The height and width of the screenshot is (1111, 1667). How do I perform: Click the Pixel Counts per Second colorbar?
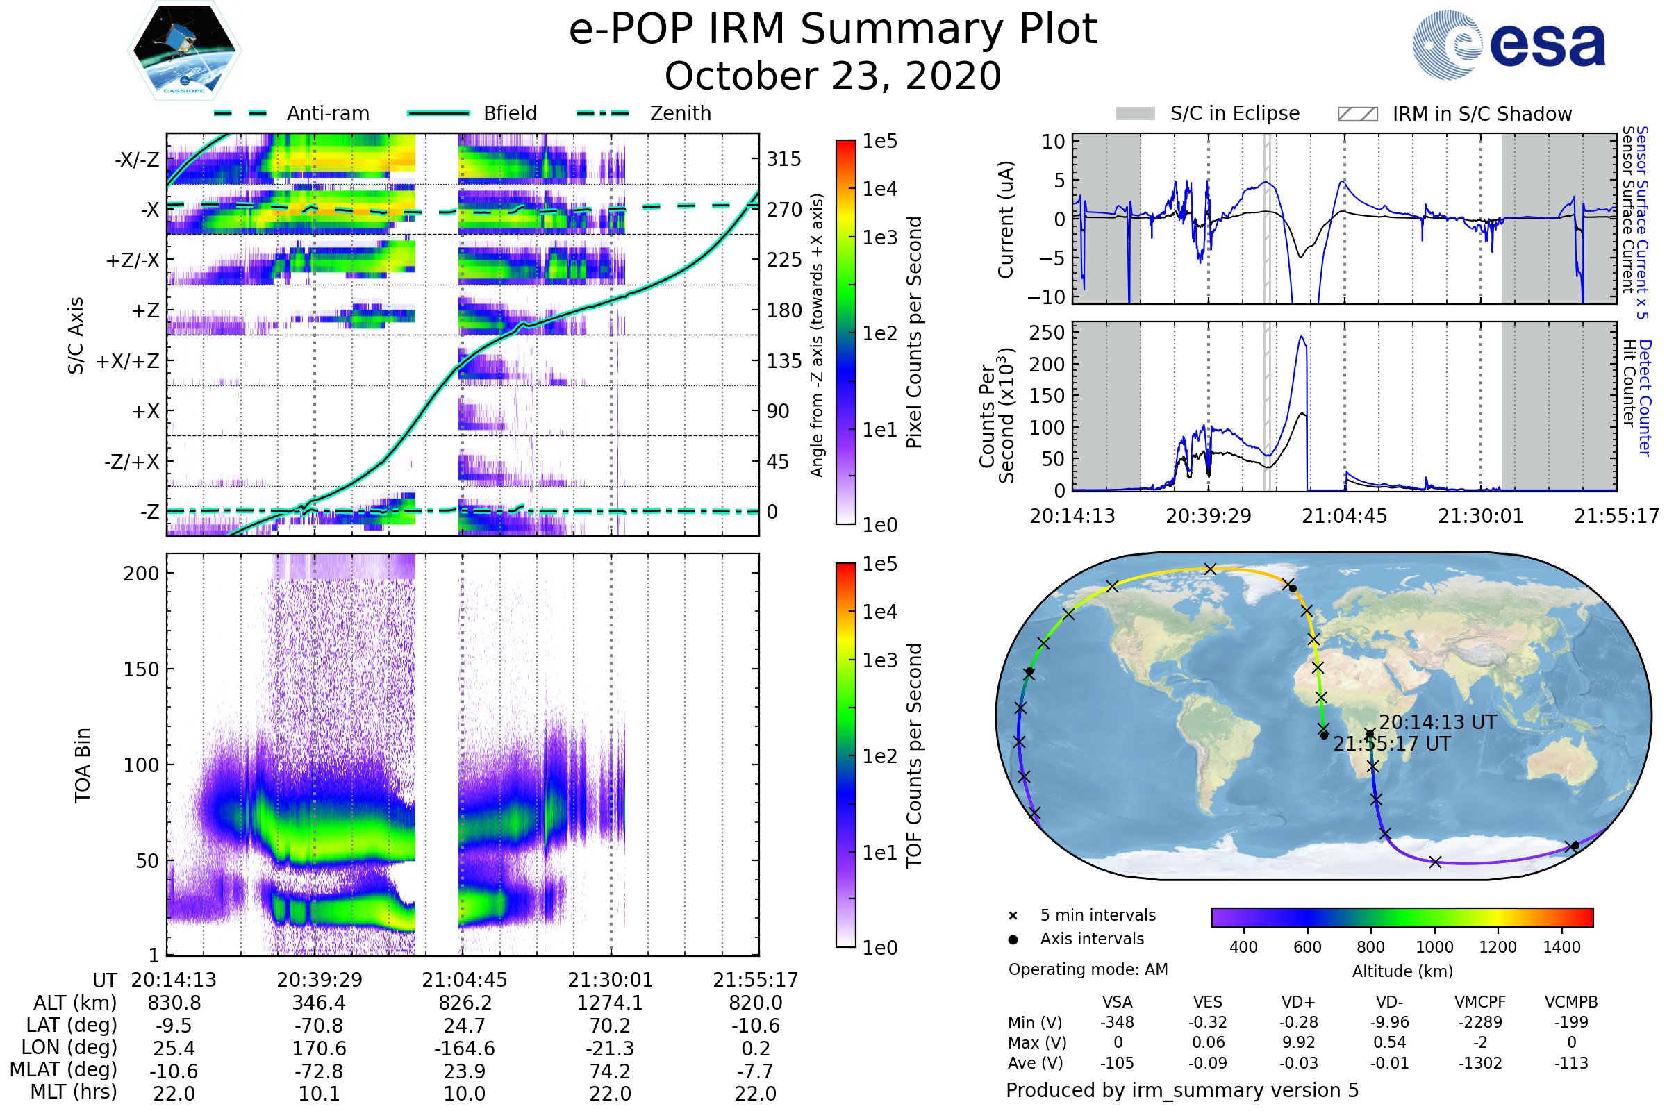[845, 333]
